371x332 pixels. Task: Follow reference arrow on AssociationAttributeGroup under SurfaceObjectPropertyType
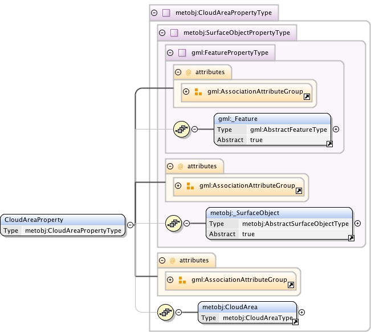pos(299,191)
